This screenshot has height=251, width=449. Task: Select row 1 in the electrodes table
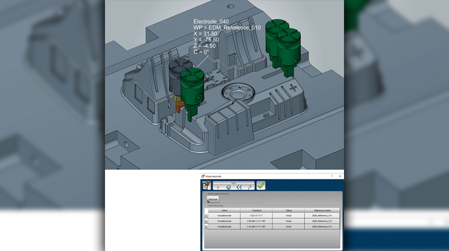coord(205,216)
